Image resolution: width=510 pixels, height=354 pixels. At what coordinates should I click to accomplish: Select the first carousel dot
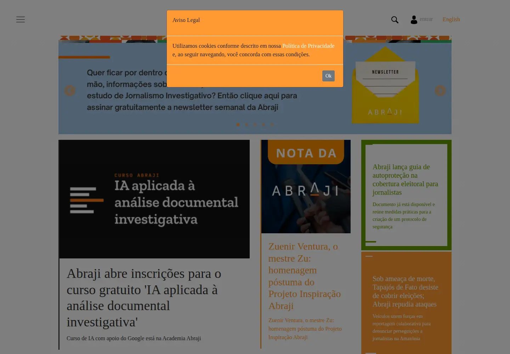(x=238, y=125)
